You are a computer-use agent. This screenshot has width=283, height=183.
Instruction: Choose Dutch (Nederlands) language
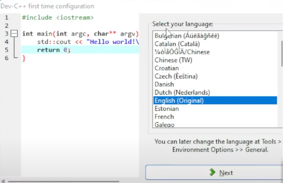pos(182,93)
